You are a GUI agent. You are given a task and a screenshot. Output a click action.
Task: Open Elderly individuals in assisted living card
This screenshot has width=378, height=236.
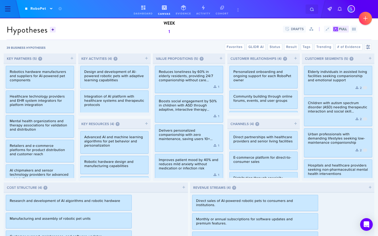click(338, 80)
